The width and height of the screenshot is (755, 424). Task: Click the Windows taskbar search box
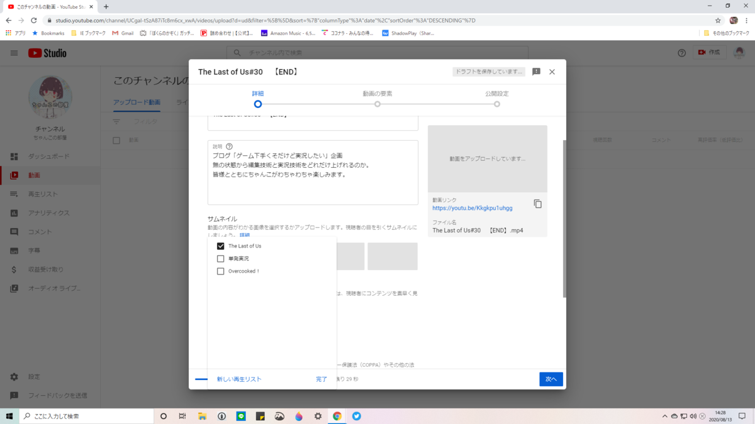87,416
